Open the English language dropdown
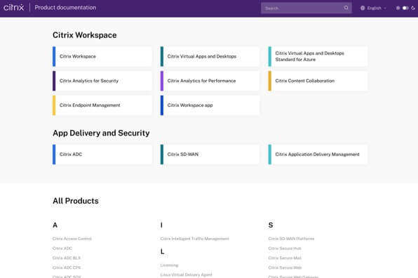This screenshot has height=278, width=418. tap(374, 8)
